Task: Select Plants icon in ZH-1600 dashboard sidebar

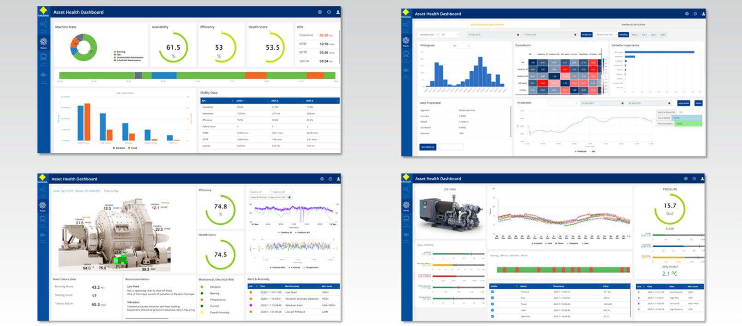Action: pos(406,206)
